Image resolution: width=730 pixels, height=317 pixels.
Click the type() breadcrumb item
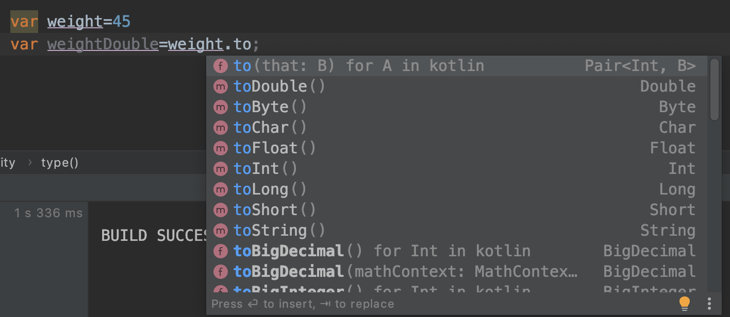(x=60, y=163)
